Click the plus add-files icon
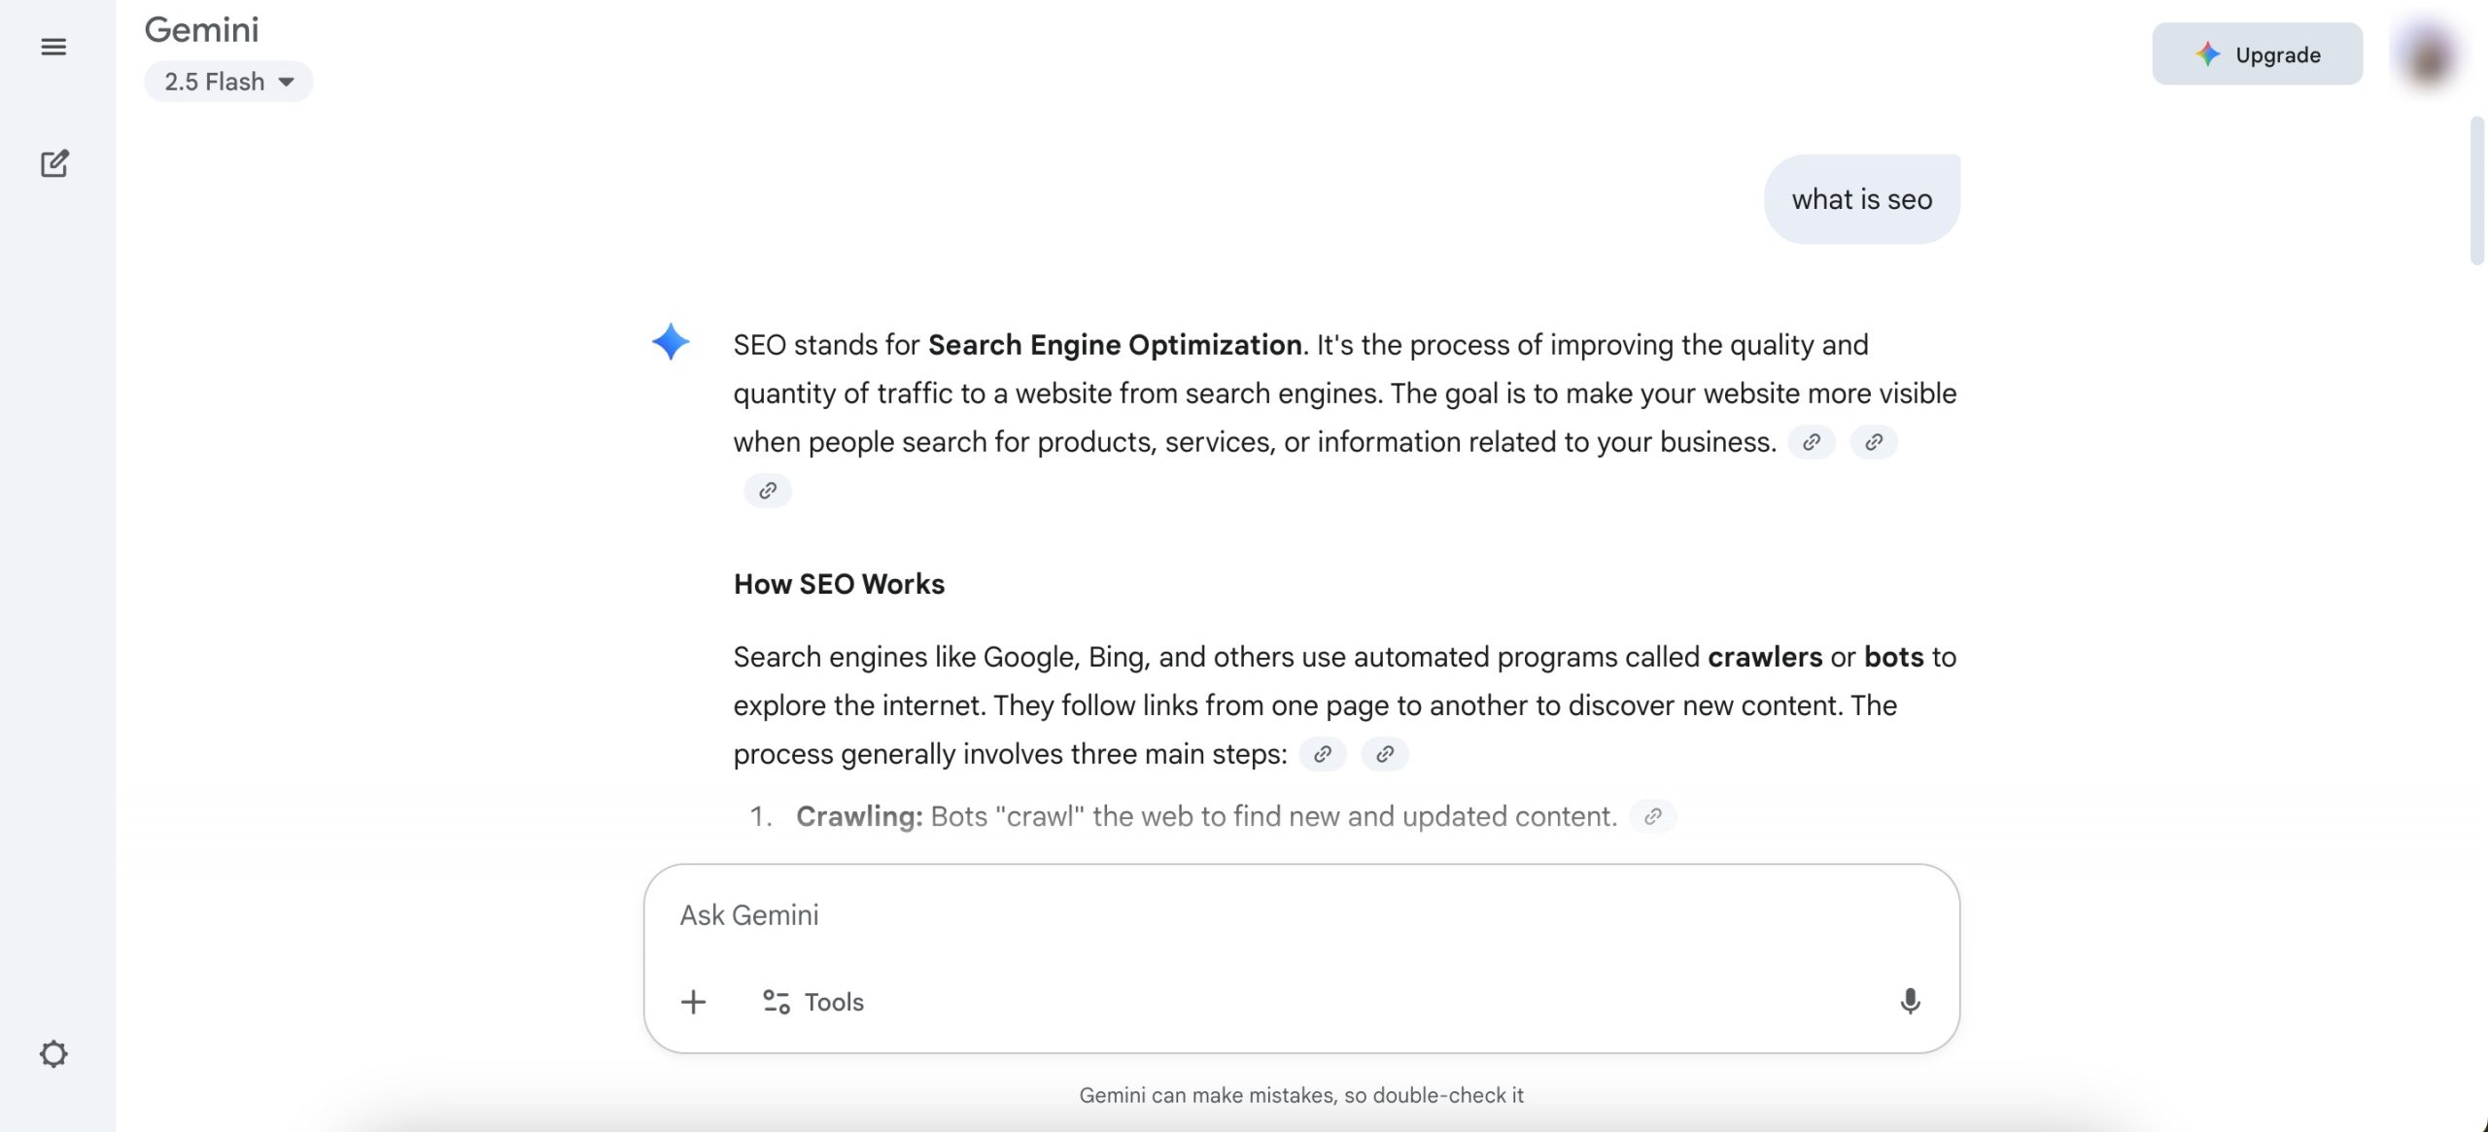This screenshot has width=2488, height=1132. (x=693, y=1002)
